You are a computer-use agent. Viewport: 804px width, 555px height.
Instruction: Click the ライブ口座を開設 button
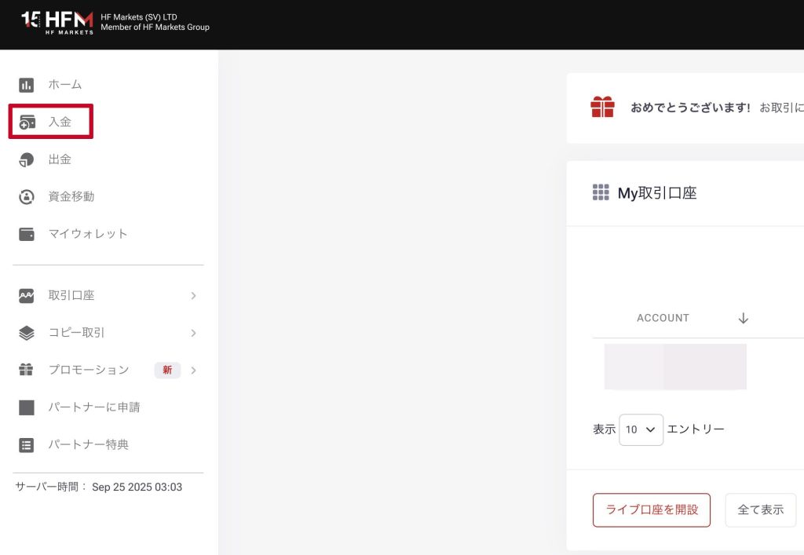click(651, 509)
